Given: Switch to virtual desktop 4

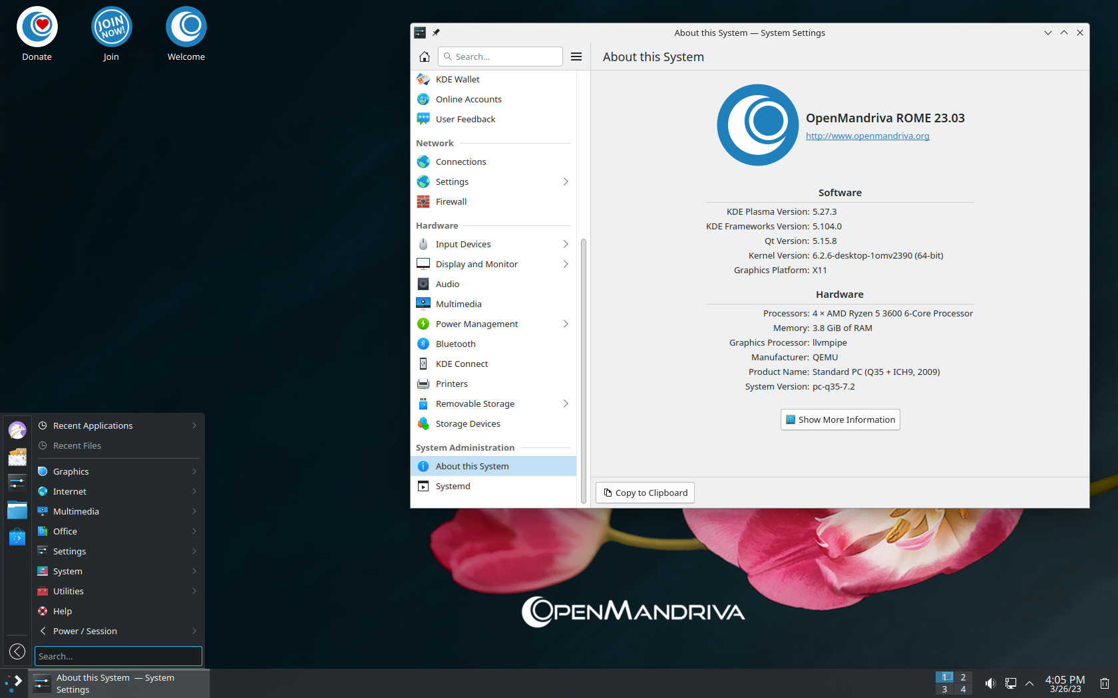Looking at the screenshot, I should pos(963,689).
